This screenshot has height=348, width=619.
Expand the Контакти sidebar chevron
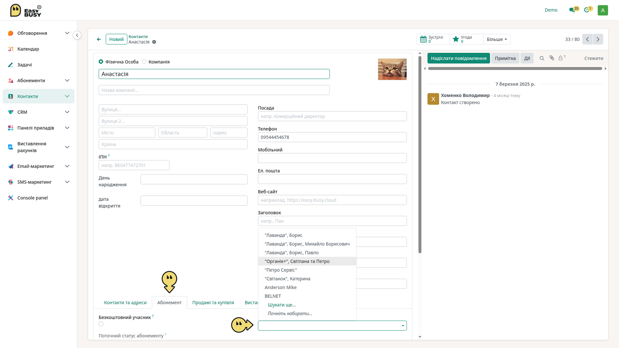click(x=67, y=96)
